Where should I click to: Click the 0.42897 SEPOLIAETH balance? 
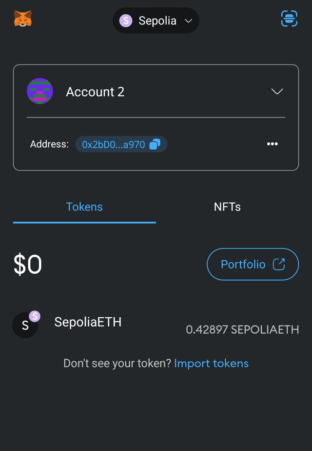pyautogui.click(x=242, y=329)
